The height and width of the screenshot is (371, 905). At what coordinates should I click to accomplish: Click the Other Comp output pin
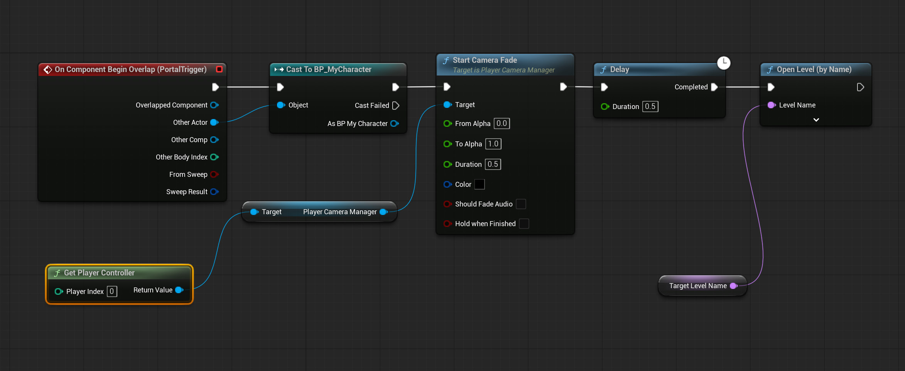[214, 140]
